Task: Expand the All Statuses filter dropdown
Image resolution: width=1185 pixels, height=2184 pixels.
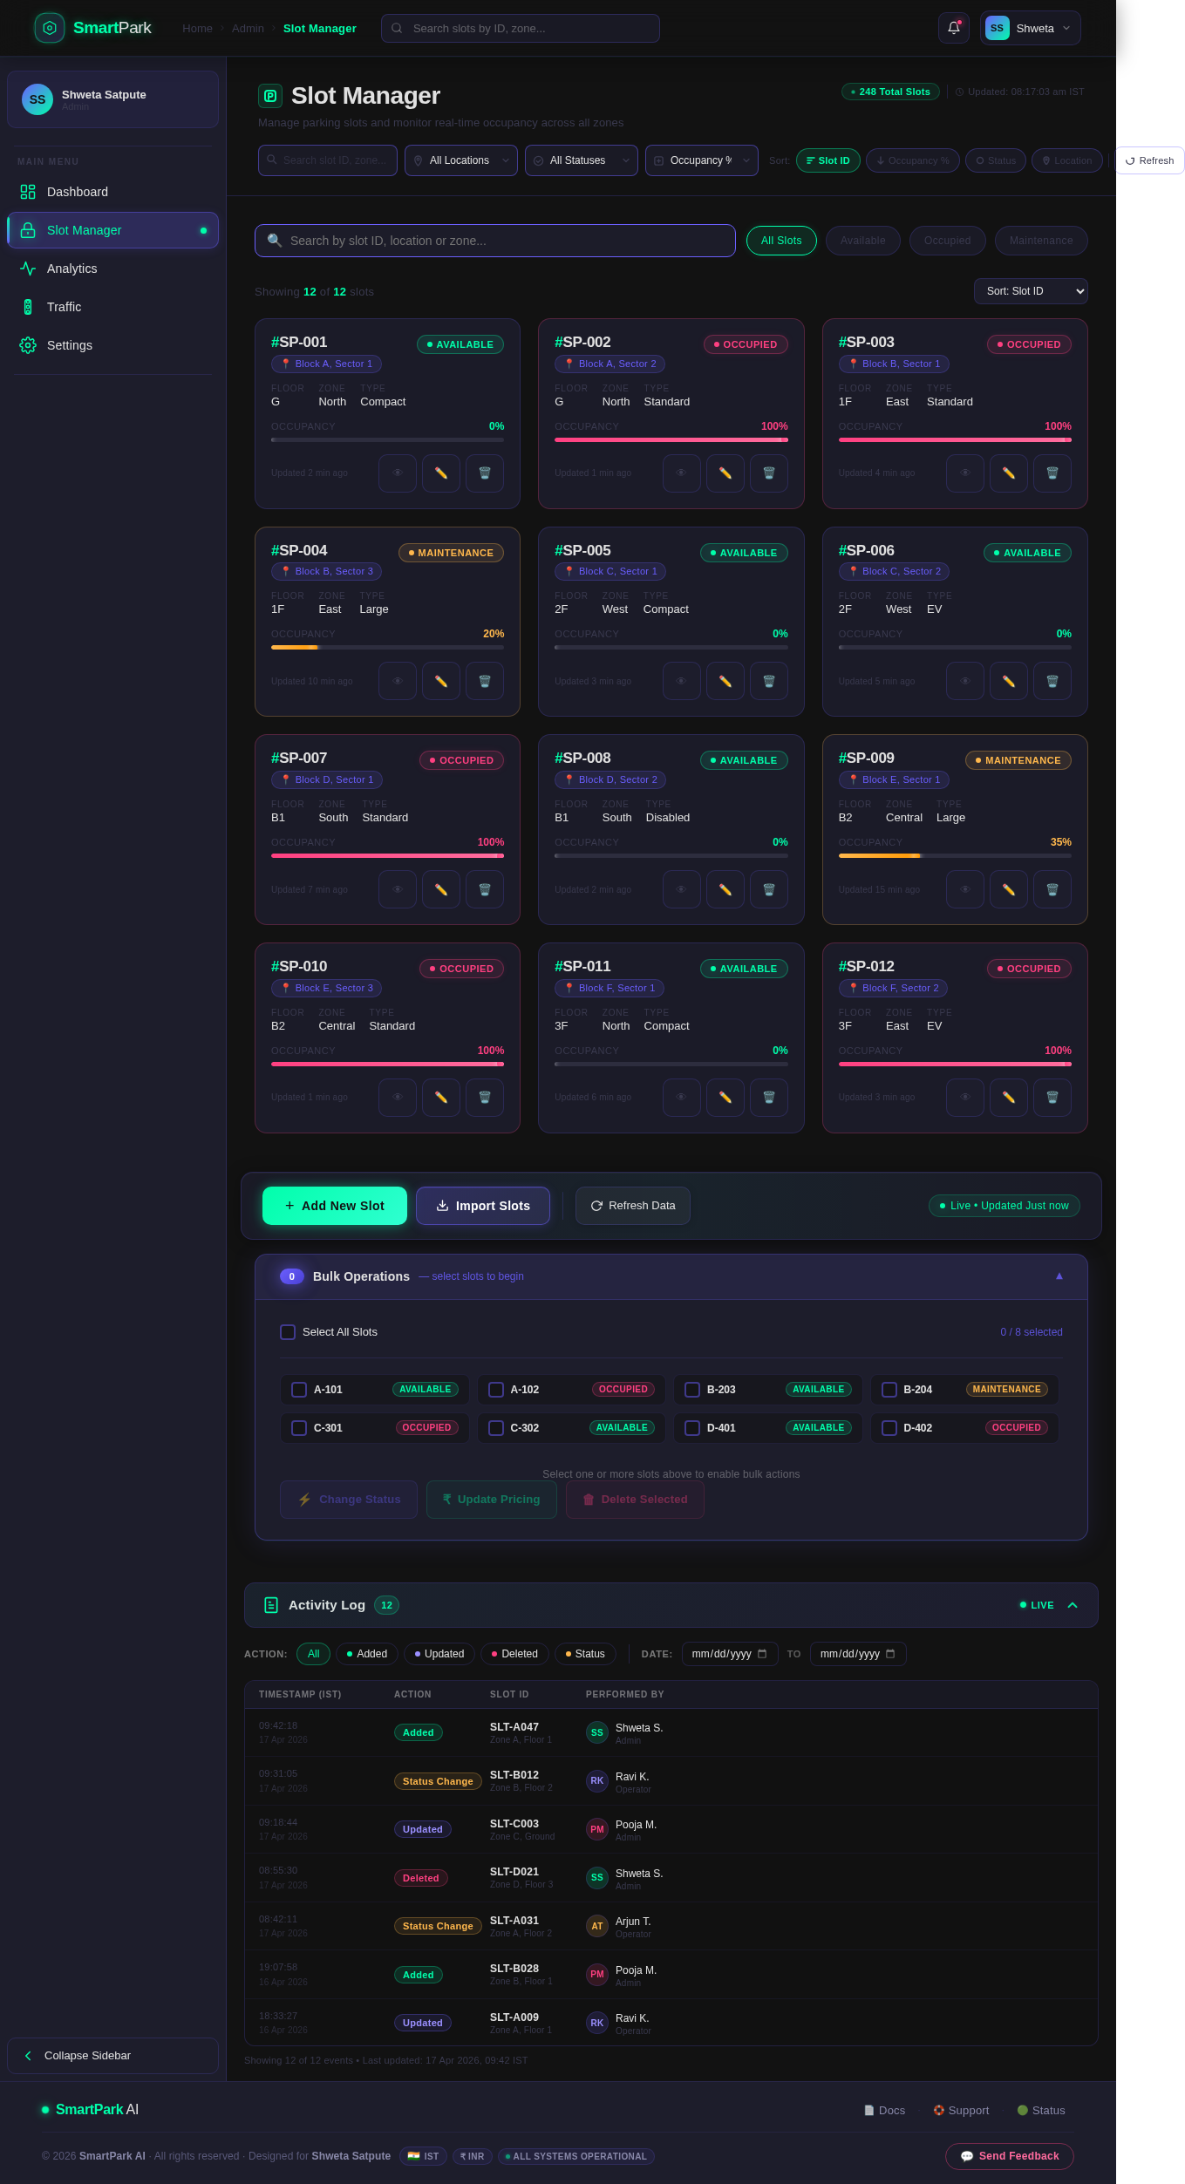Action: click(x=582, y=160)
